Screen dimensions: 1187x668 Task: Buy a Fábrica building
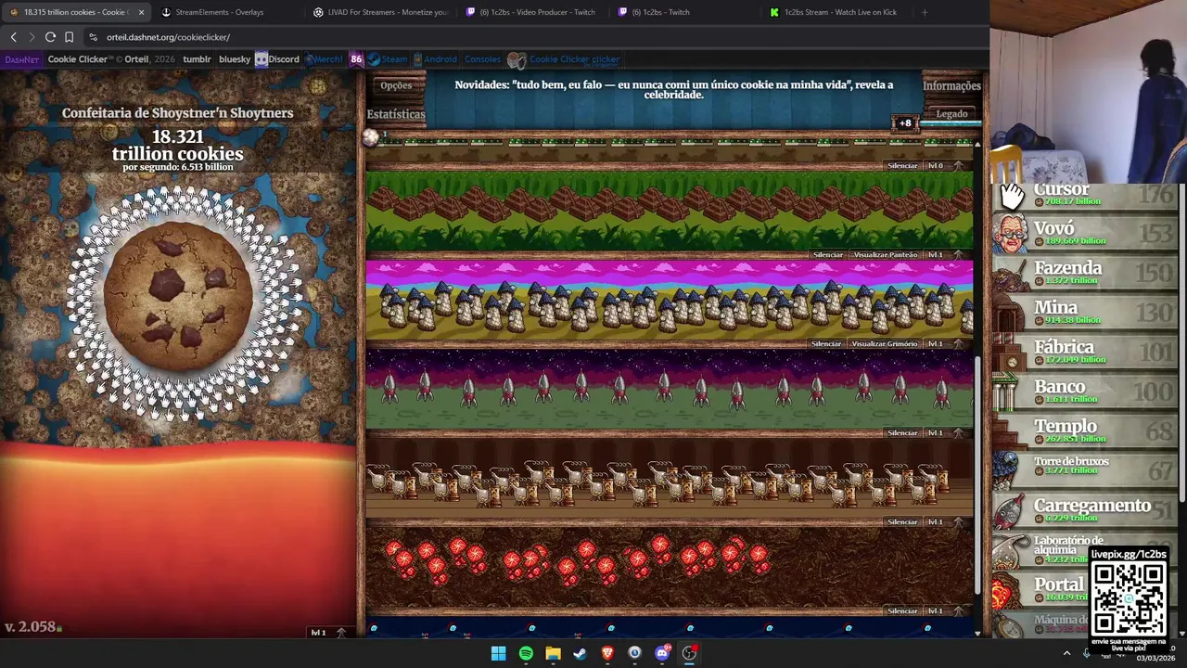pyautogui.click(x=1085, y=353)
